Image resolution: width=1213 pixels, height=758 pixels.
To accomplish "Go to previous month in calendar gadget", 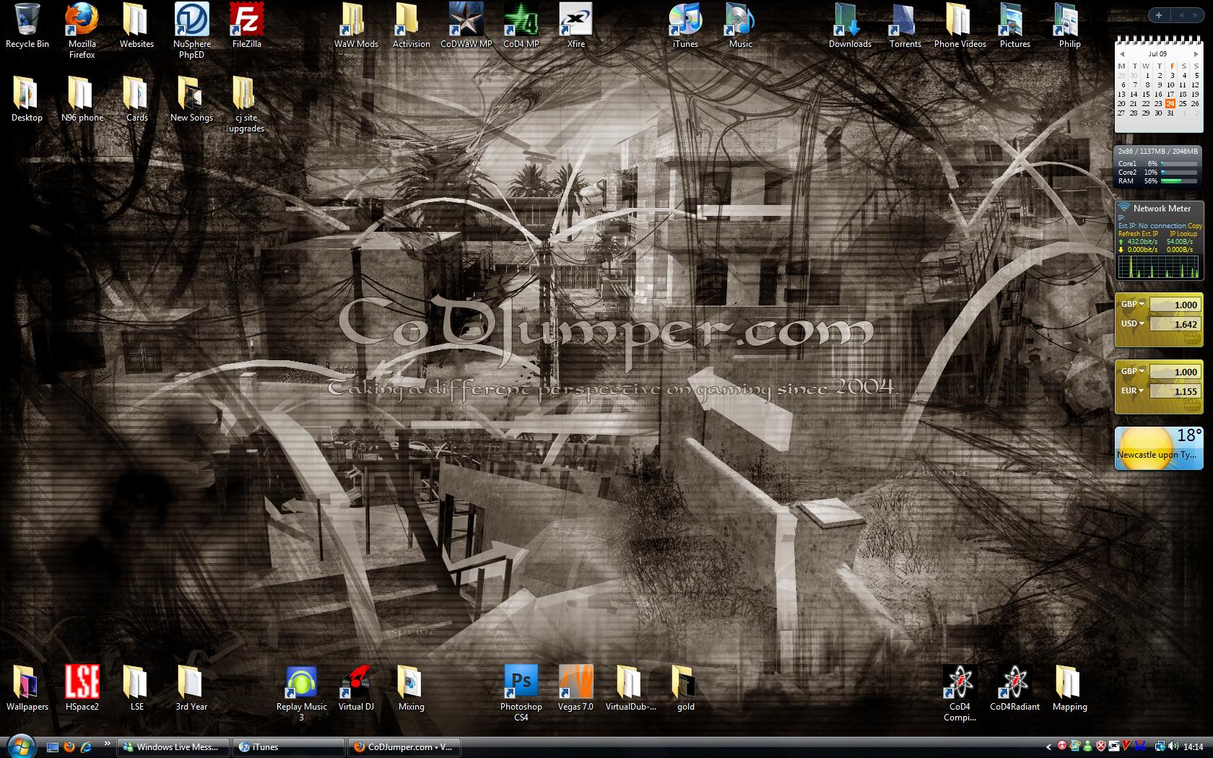I will pos(1122,54).
